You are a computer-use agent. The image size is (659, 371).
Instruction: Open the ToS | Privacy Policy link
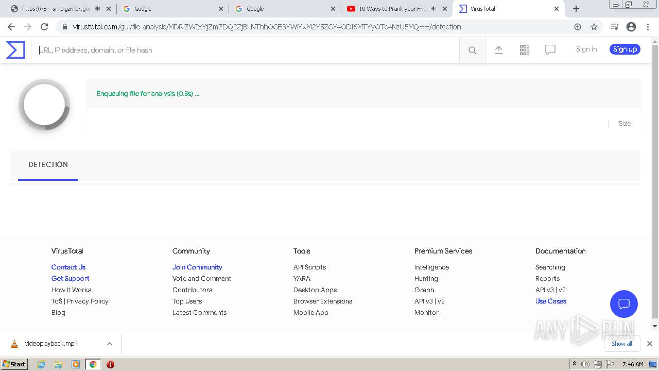[x=80, y=301]
